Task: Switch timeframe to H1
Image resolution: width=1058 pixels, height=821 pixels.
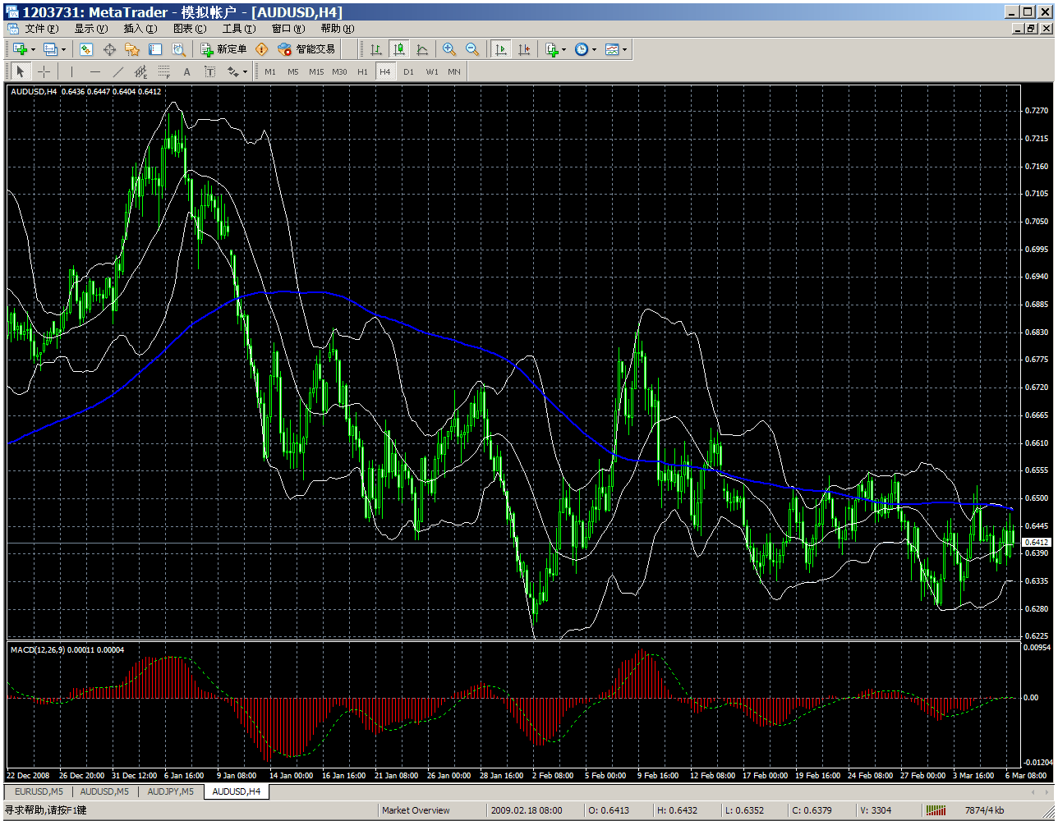Action: [362, 71]
